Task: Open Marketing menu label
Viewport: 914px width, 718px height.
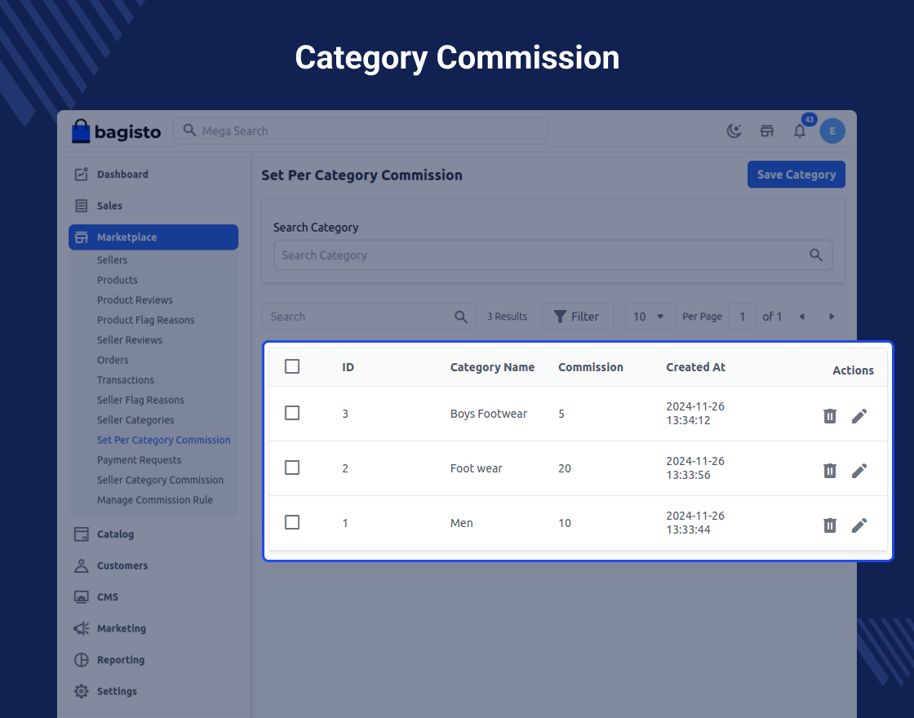Action: click(122, 628)
